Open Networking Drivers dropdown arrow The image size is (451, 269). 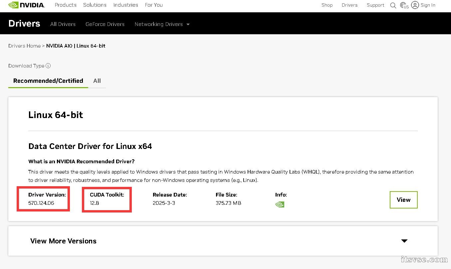(x=188, y=24)
